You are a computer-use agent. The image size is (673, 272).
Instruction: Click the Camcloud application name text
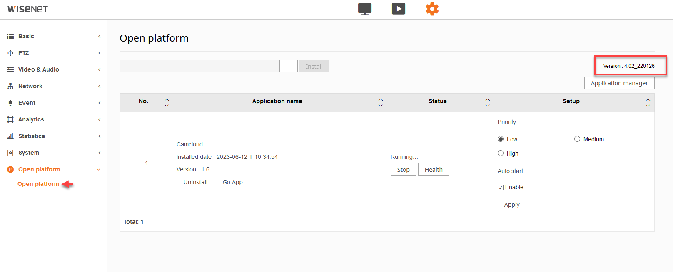tap(189, 144)
